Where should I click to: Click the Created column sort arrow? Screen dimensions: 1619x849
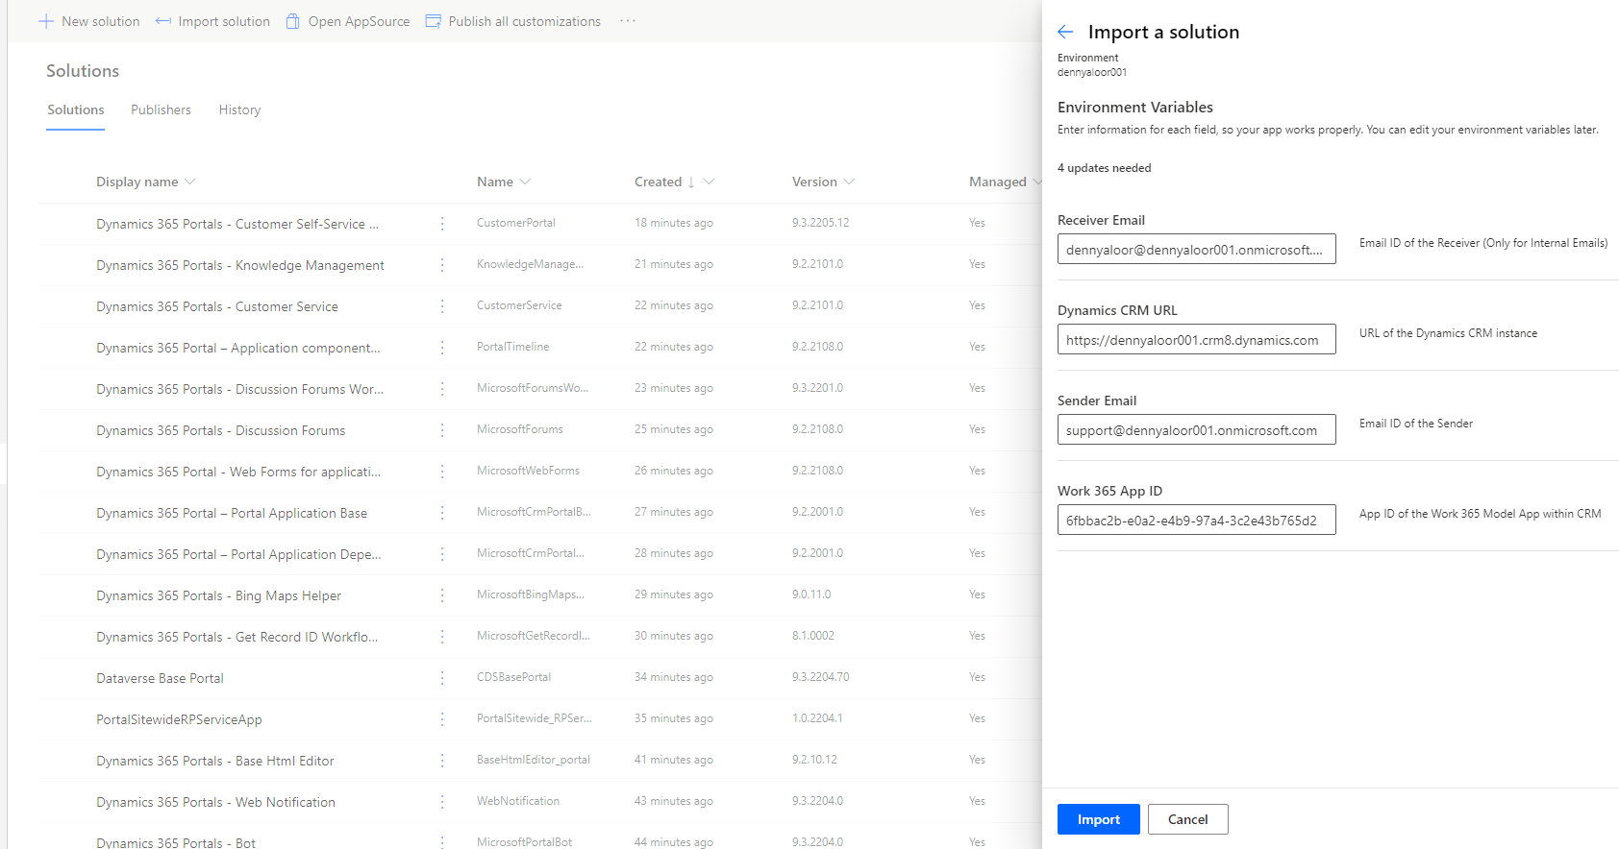click(x=691, y=182)
